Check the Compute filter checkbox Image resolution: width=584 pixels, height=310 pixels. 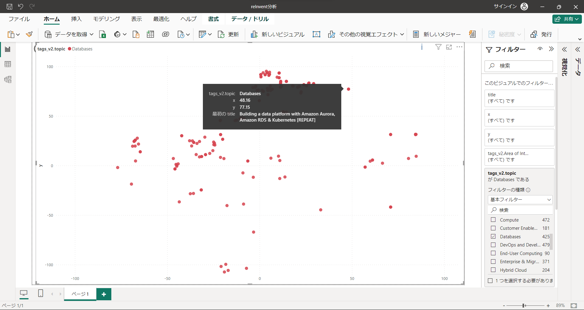coord(493,220)
